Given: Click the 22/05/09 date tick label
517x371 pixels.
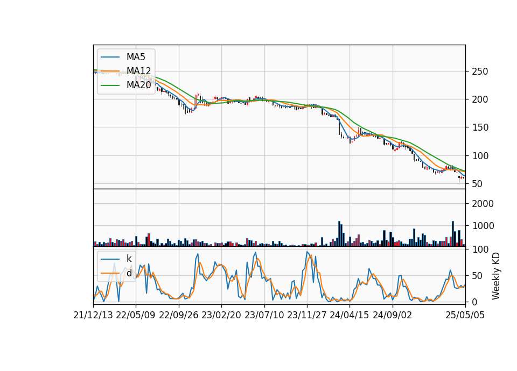Looking at the screenshot, I should [x=136, y=315].
